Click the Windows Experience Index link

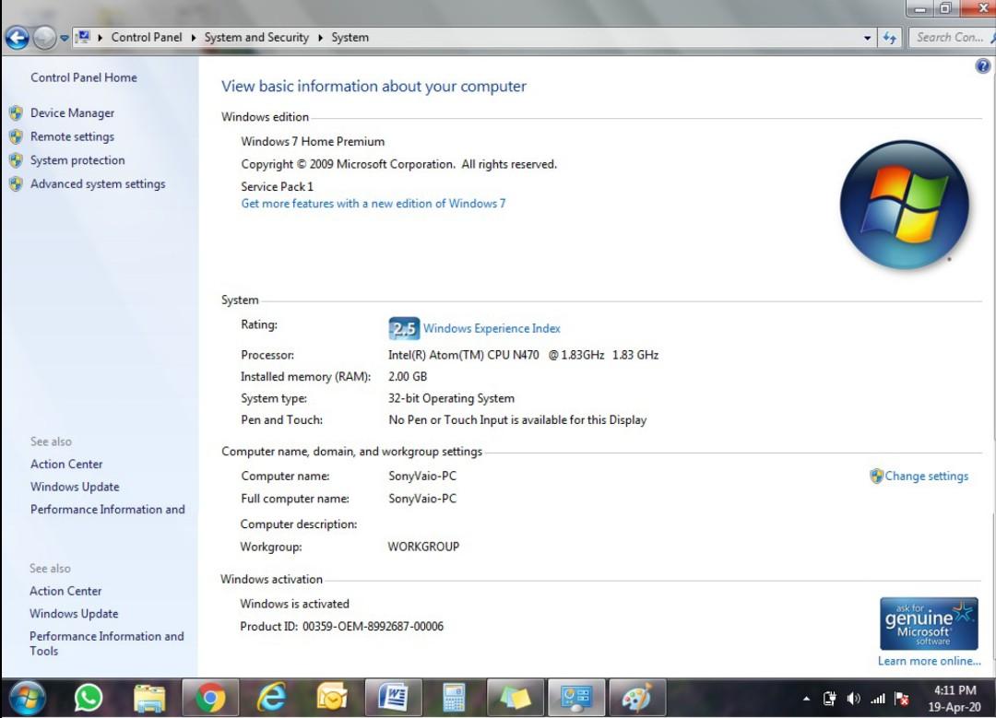click(492, 328)
